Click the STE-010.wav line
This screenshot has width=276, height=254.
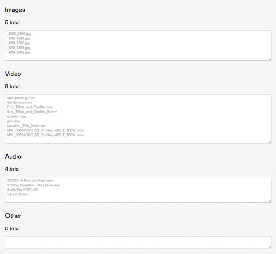(x=18, y=194)
